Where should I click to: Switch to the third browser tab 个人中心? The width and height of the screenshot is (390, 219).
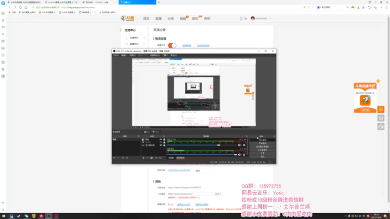coord(99,2)
